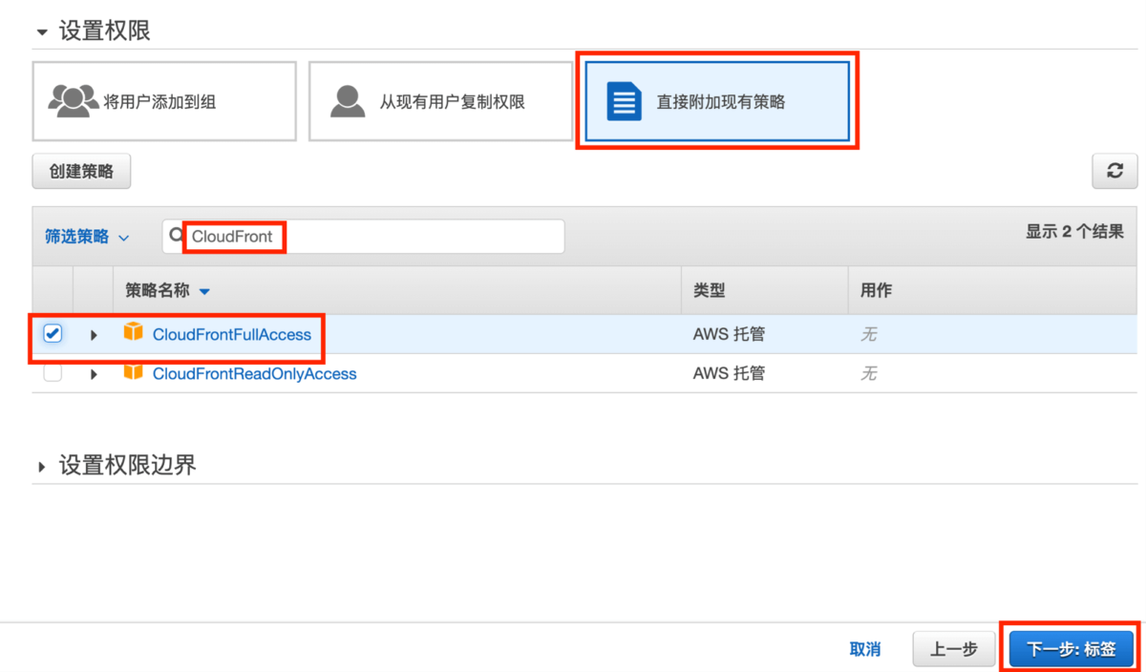Check the CloudFrontReadOnlyAccess policy checkbox
This screenshot has height=672, width=1146.
click(x=53, y=373)
